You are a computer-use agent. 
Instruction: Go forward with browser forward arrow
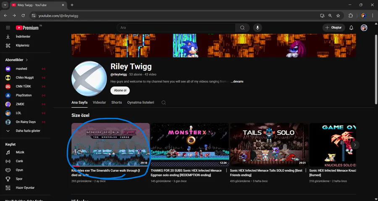coord(14,16)
